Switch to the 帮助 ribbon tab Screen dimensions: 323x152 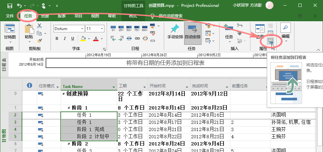coord(112,16)
